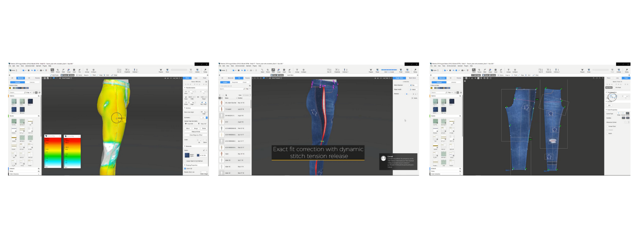Click the Dress icon in the left window
Image resolution: width=642 pixels, height=225 pixels.
(167, 70)
